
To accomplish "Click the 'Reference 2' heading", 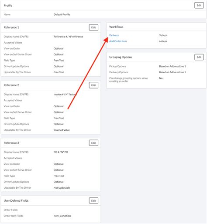I will coord(11,85).
